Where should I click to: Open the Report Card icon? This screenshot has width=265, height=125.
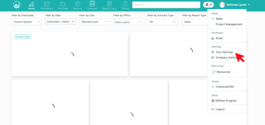pyautogui.click(x=109, y=4)
